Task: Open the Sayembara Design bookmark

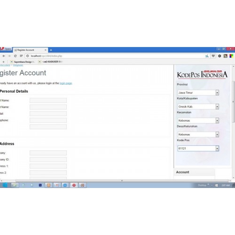Action: click(22, 62)
